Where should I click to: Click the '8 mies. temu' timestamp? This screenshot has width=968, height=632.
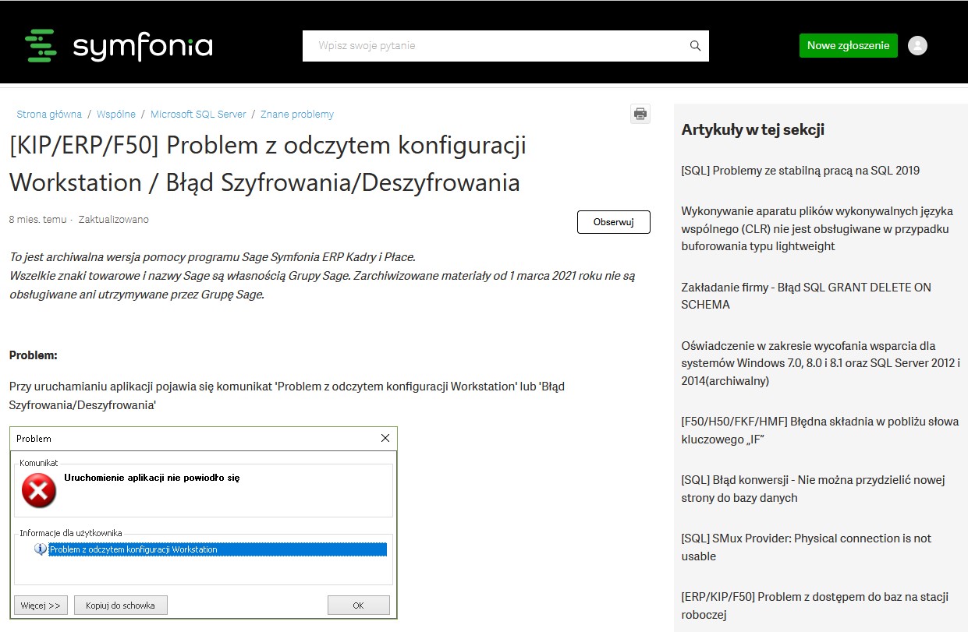tap(38, 220)
